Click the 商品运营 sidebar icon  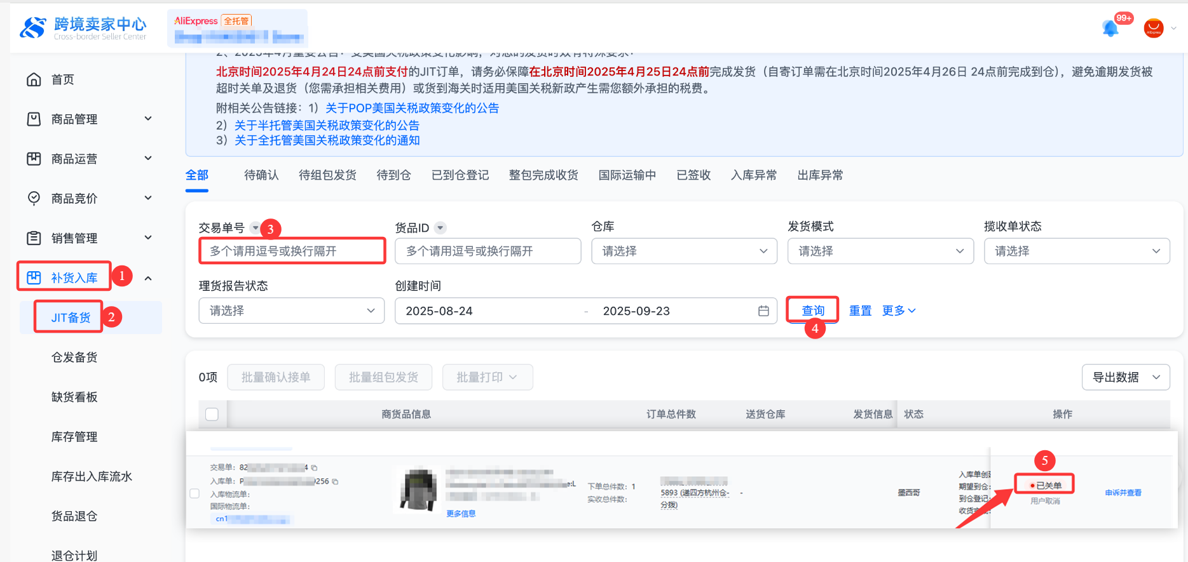pos(34,159)
